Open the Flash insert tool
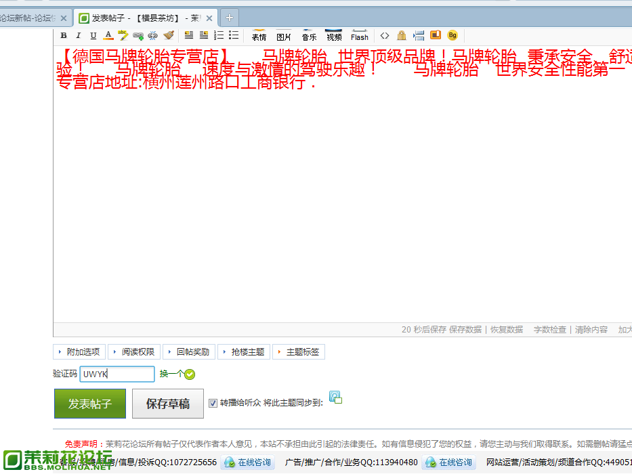 [x=360, y=35]
